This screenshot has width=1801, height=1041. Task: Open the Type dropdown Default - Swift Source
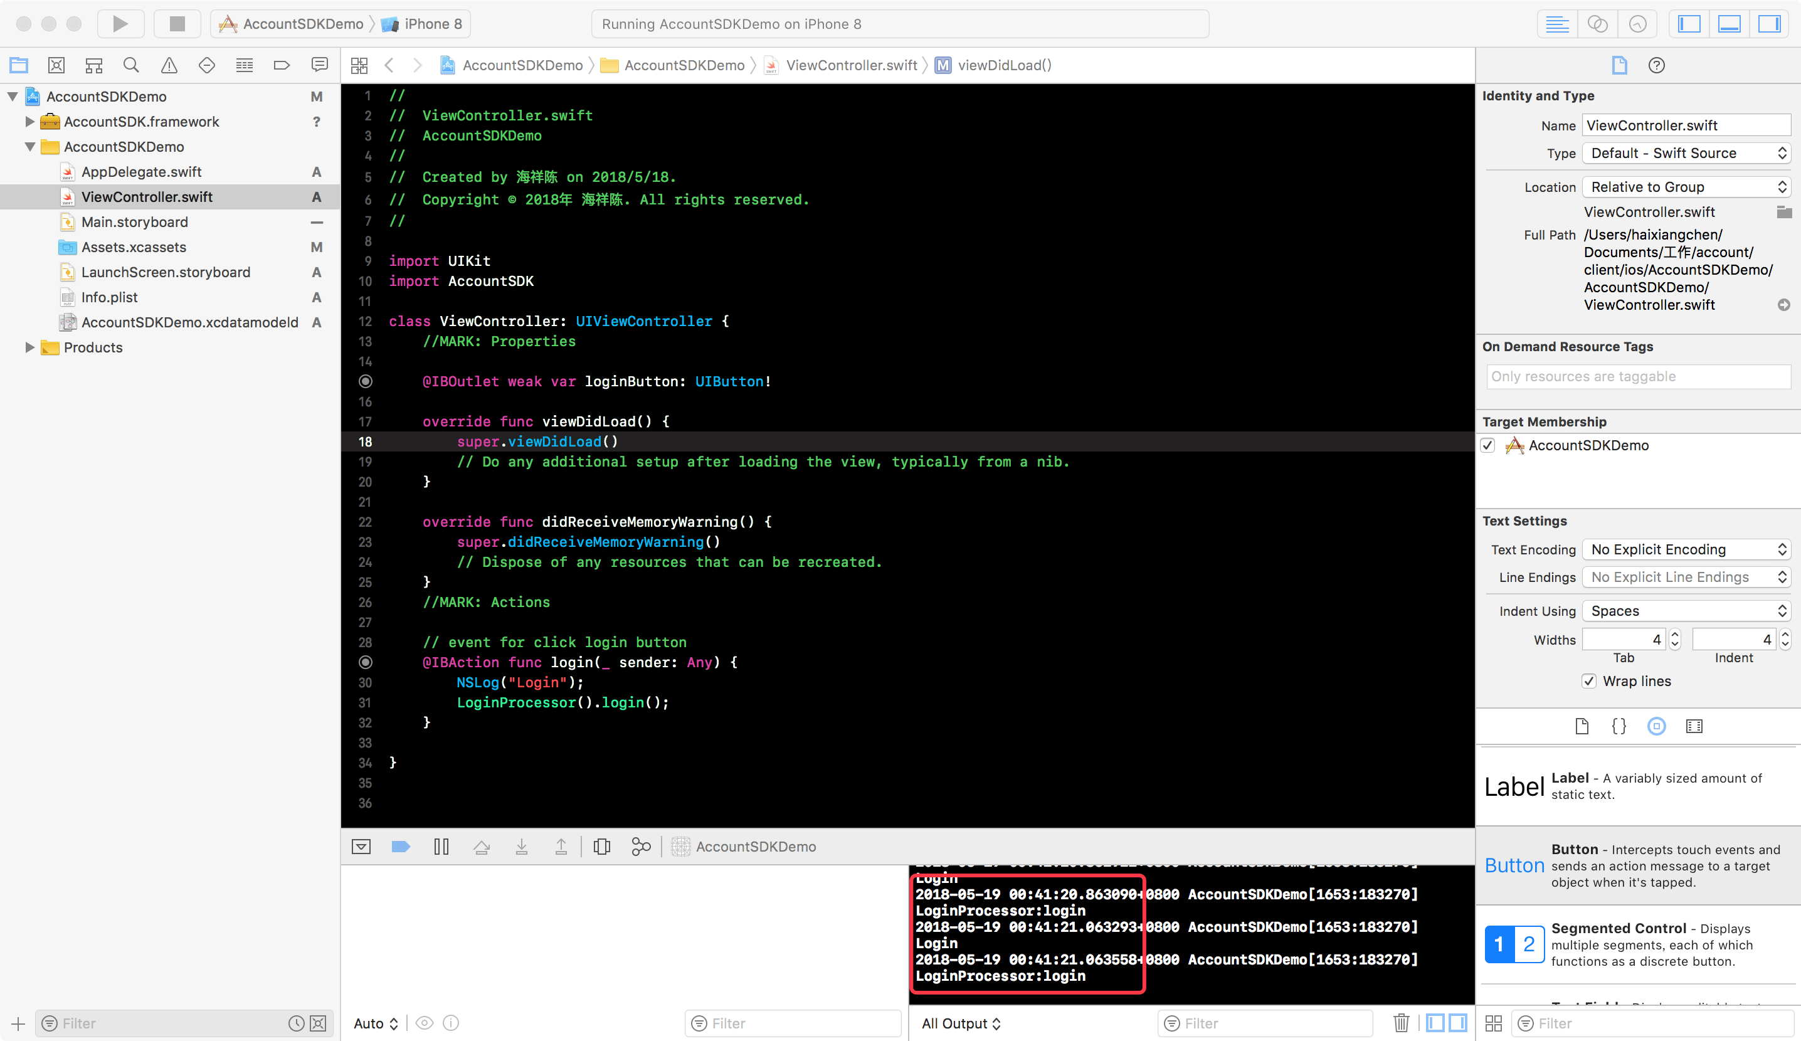click(x=1686, y=153)
